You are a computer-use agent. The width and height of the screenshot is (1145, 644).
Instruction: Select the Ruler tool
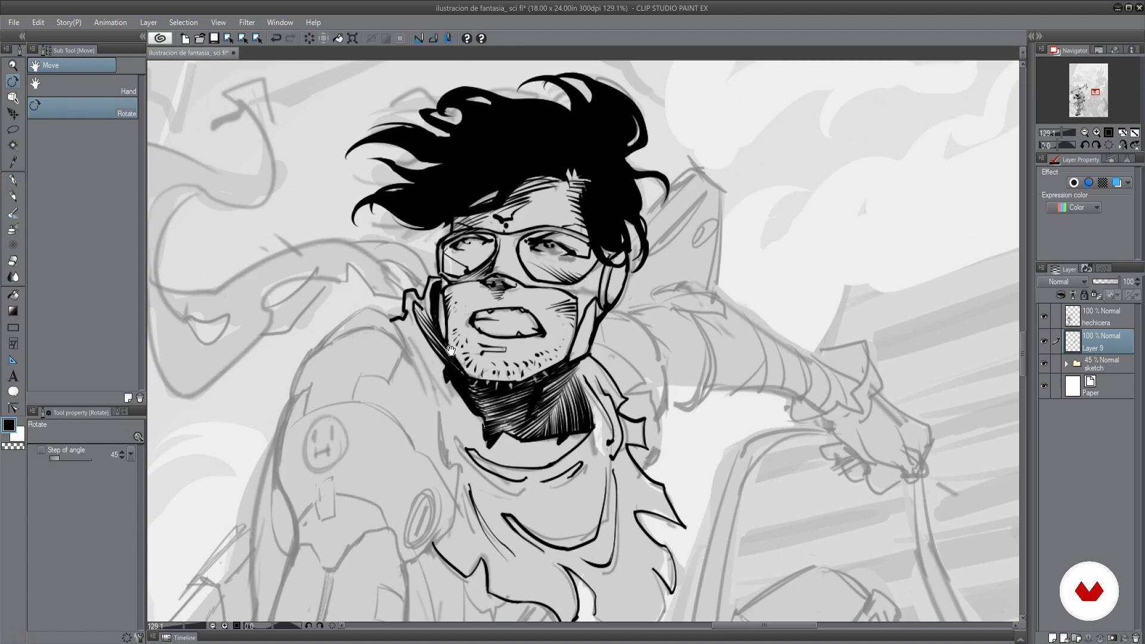click(13, 360)
